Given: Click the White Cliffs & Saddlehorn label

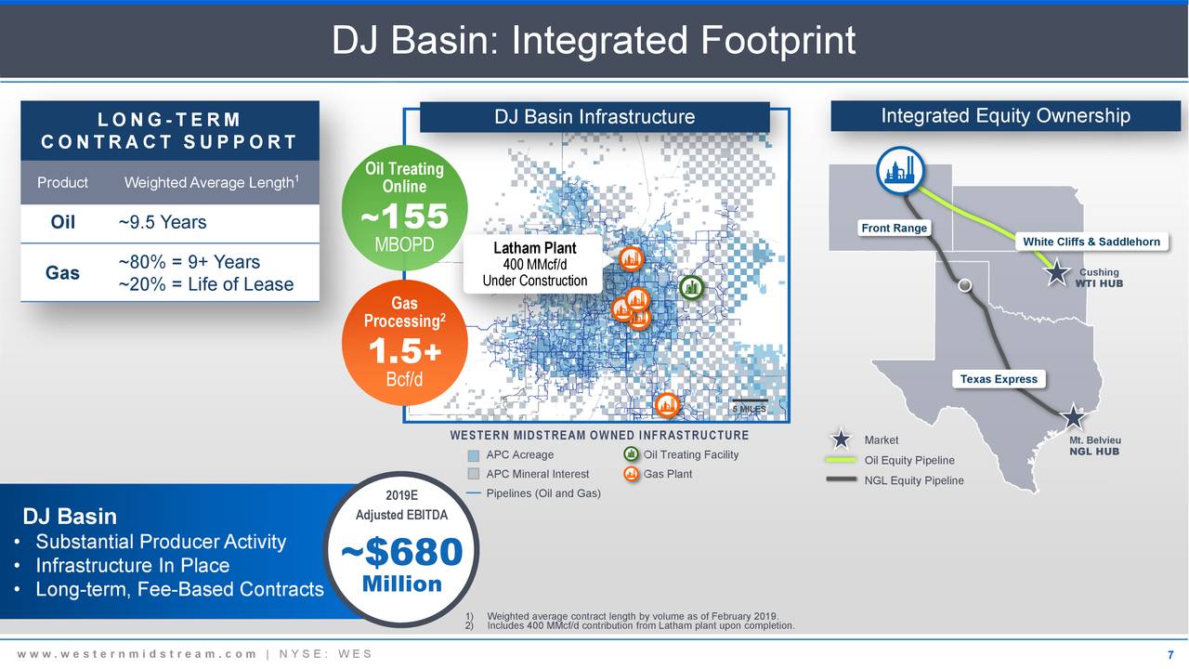Looking at the screenshot, I should click(1091, 242).
